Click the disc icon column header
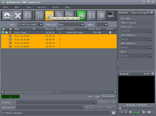156x116 pixels. point(11,29)
